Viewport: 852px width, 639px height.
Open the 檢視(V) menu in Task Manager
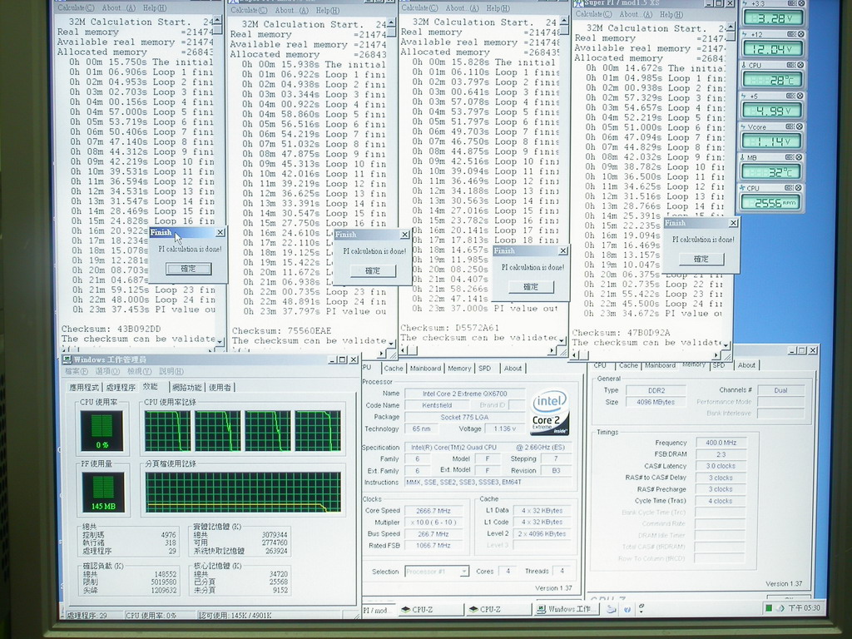139,371
